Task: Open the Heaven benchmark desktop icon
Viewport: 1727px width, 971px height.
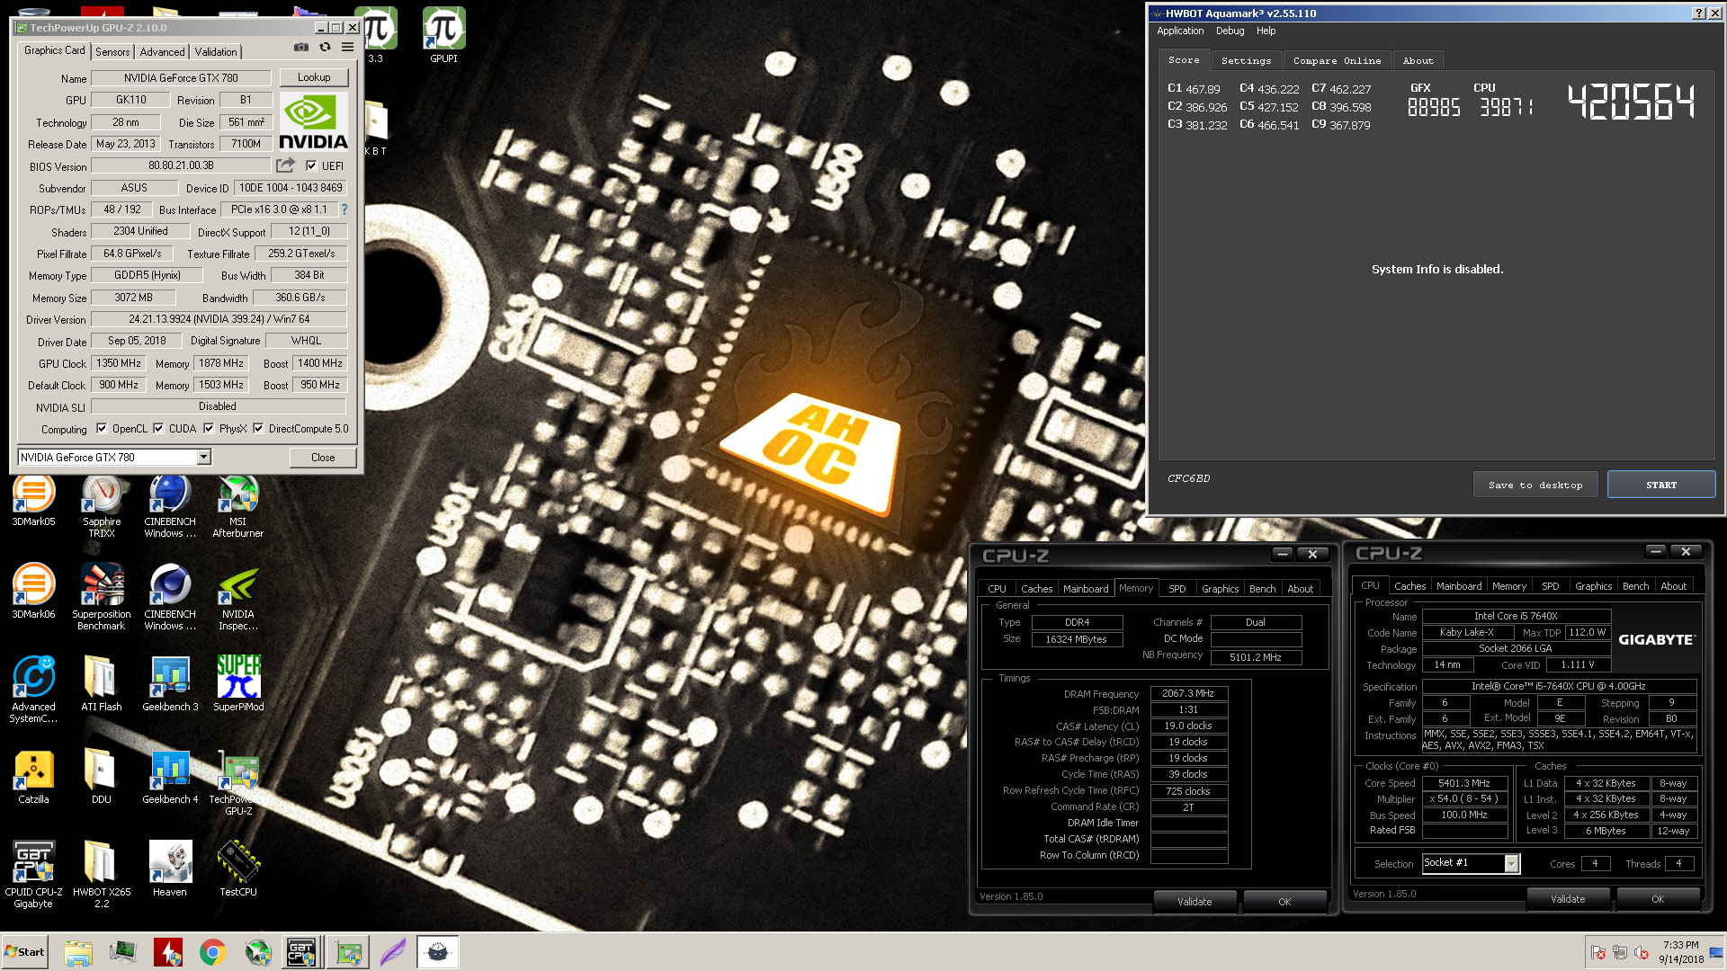Action: (170, 869)
